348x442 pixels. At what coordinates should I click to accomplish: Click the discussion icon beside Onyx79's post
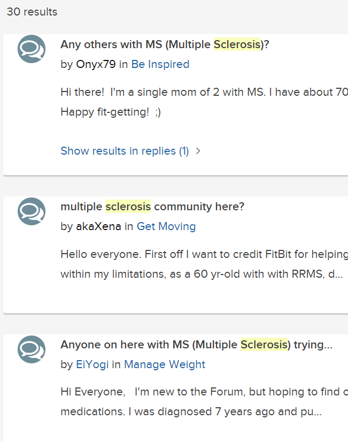(32, 49)
